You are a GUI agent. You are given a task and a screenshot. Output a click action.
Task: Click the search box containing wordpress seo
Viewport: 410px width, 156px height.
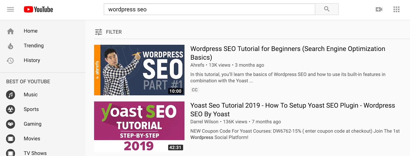click(209, 9)
